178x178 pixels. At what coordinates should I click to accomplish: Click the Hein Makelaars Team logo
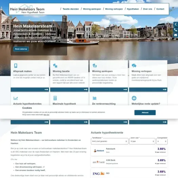[x=27, y=9]
